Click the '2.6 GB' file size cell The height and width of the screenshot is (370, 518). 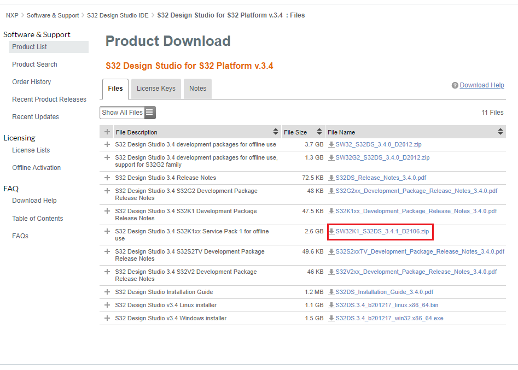[314, 231]
